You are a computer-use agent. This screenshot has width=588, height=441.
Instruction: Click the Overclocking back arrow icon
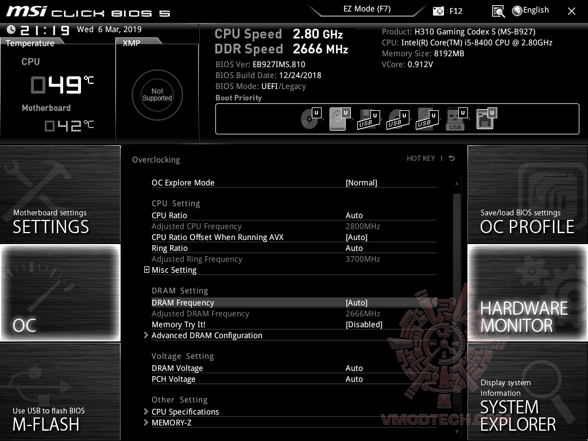(452, 158)
